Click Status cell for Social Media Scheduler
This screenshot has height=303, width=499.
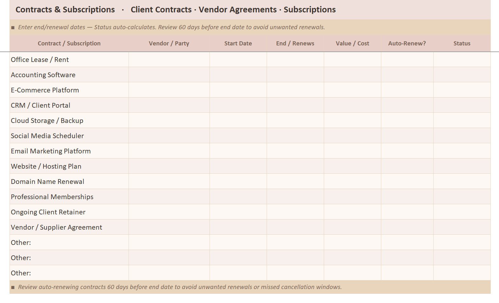tap(462, 136)
